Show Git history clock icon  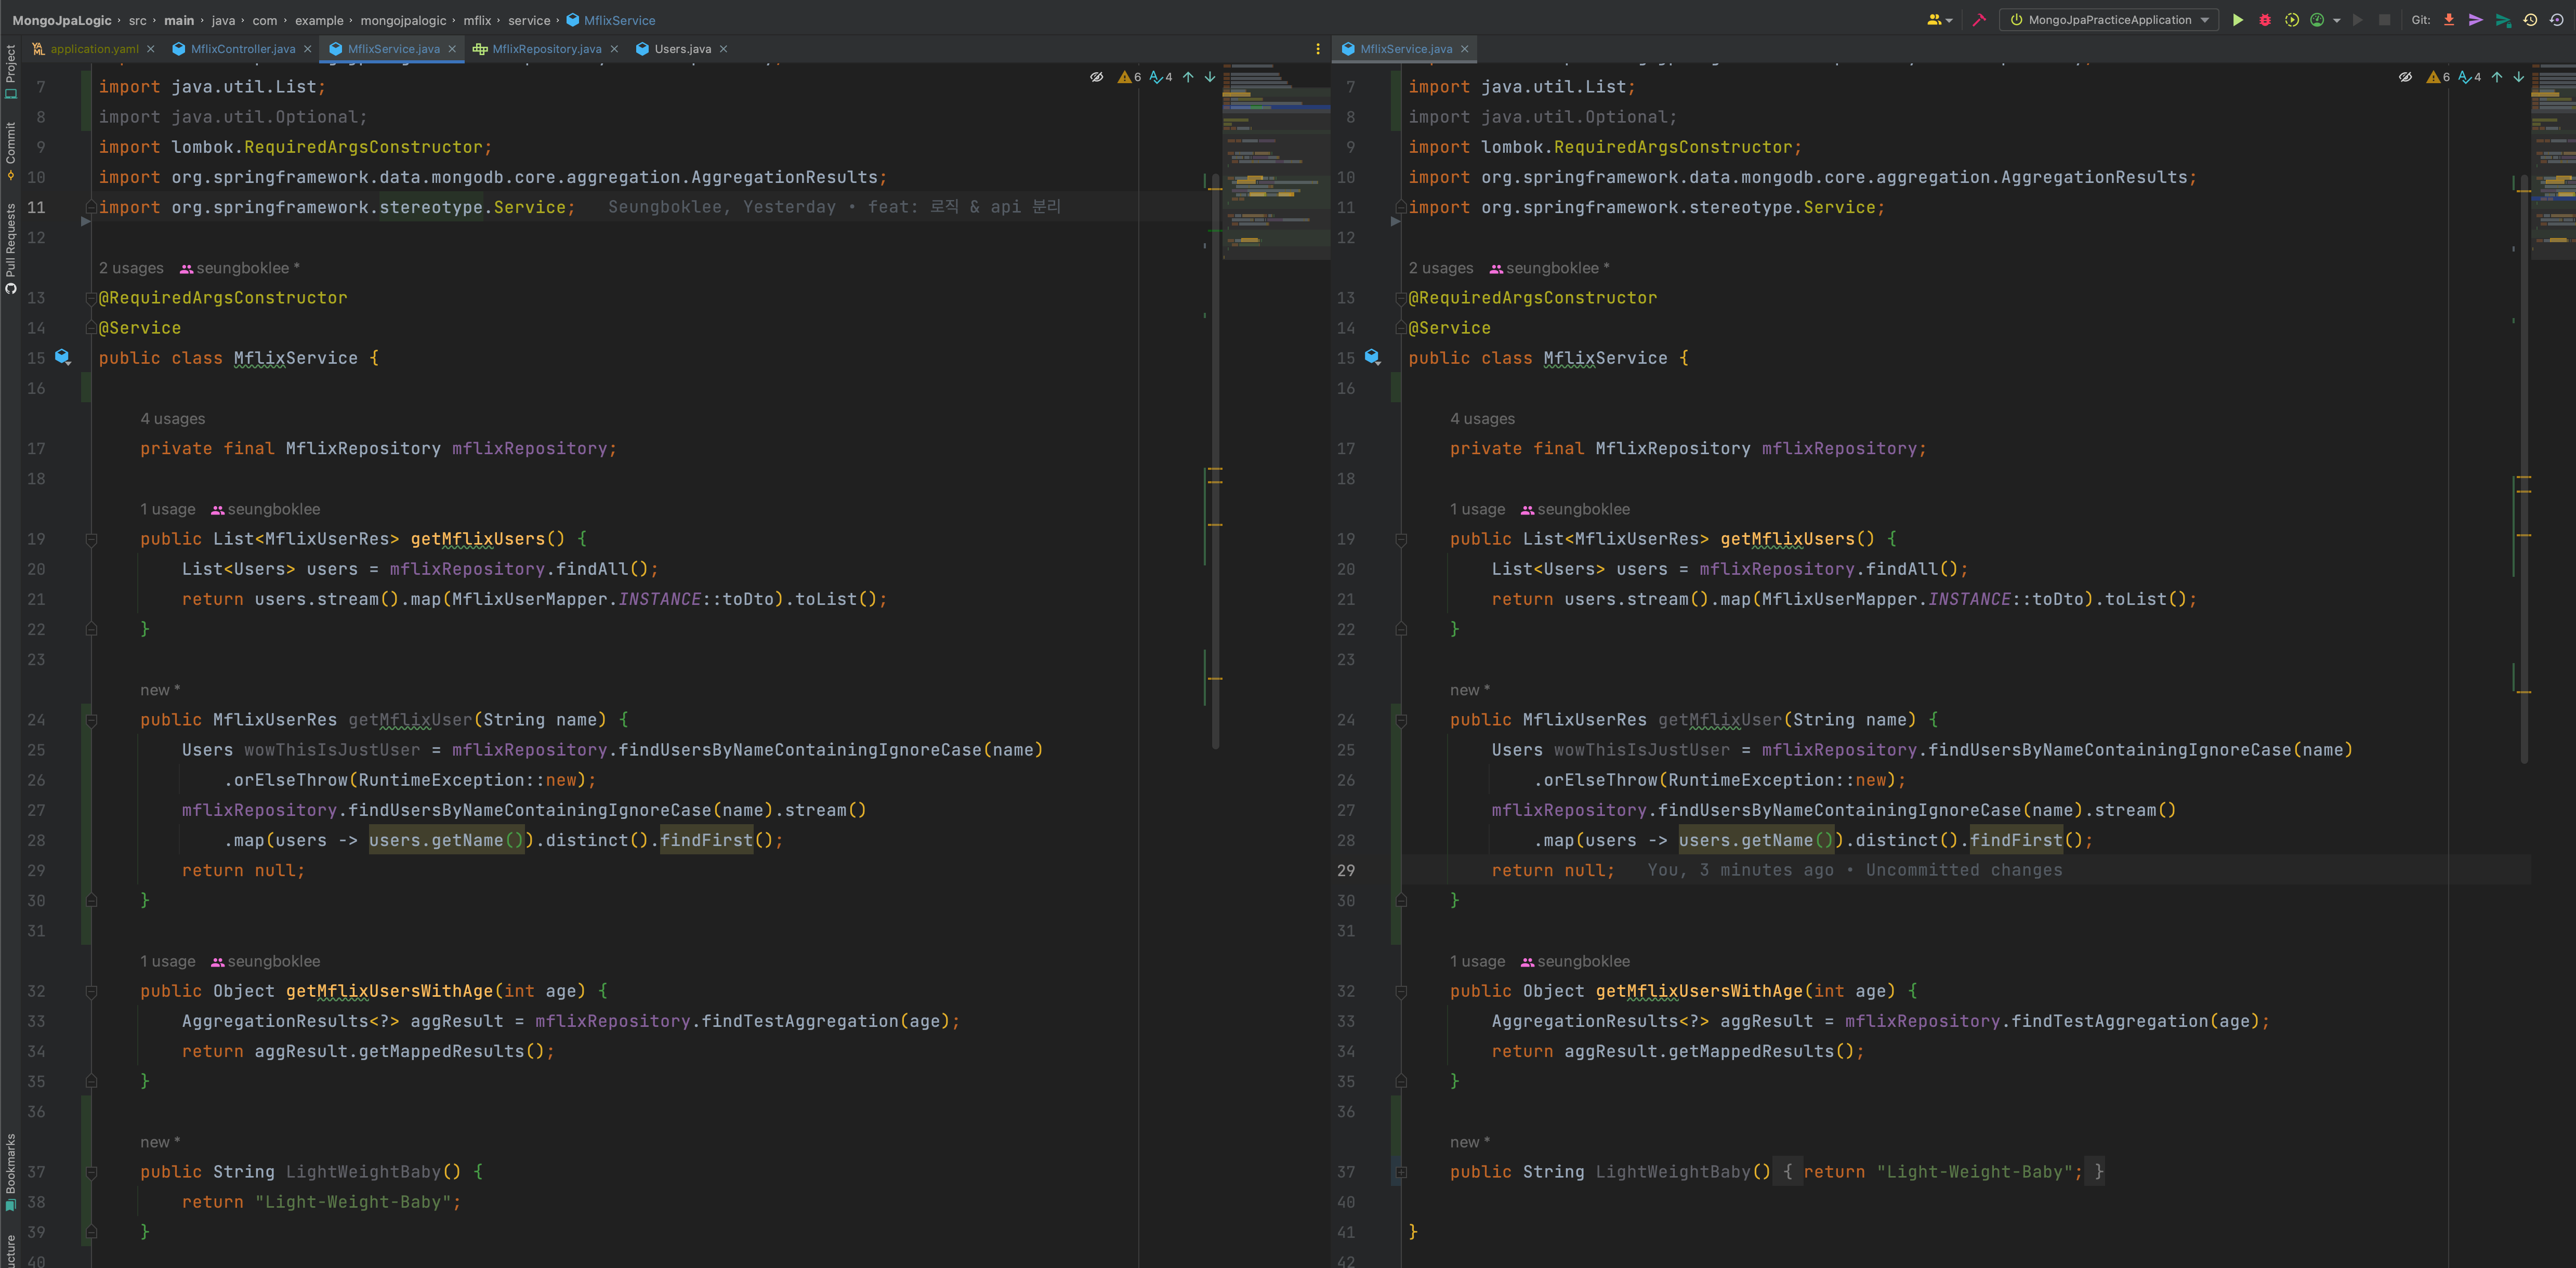(2530, 20)
